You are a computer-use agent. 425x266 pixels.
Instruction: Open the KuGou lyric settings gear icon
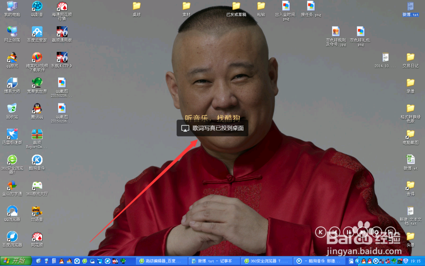[x=377, y=232]
